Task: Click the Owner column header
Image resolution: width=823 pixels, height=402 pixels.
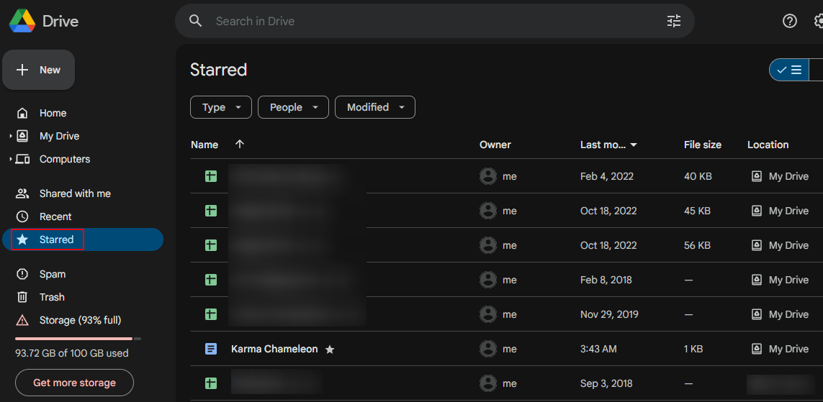Action: click(x=495, y=145)
